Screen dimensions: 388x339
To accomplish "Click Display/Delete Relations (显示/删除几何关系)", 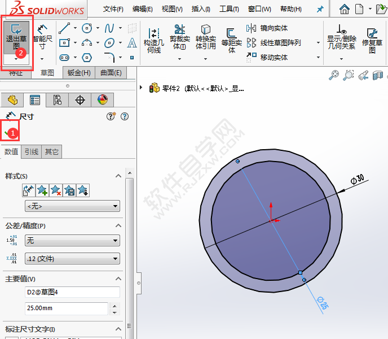I will click(x=342, y=37).
